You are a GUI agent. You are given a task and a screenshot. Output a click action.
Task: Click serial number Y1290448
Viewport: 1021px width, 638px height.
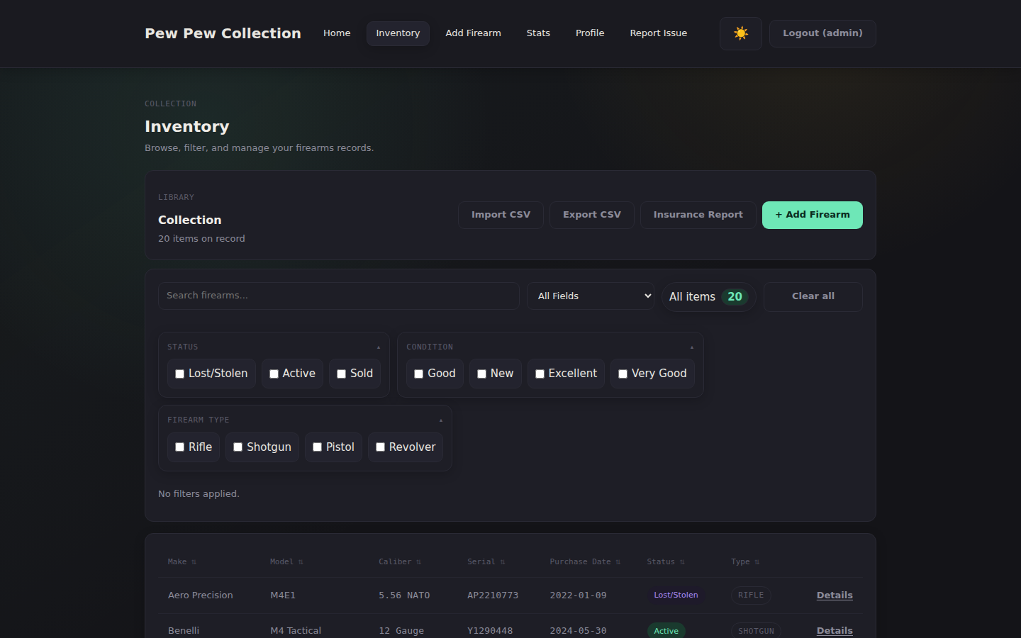pyautogui.click(x=490, y=631)
